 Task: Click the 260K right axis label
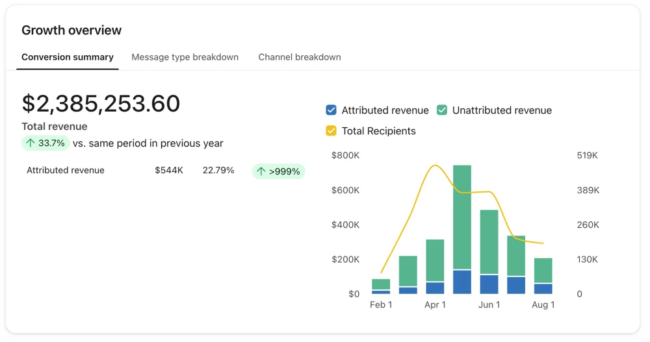tap(588, 225)
